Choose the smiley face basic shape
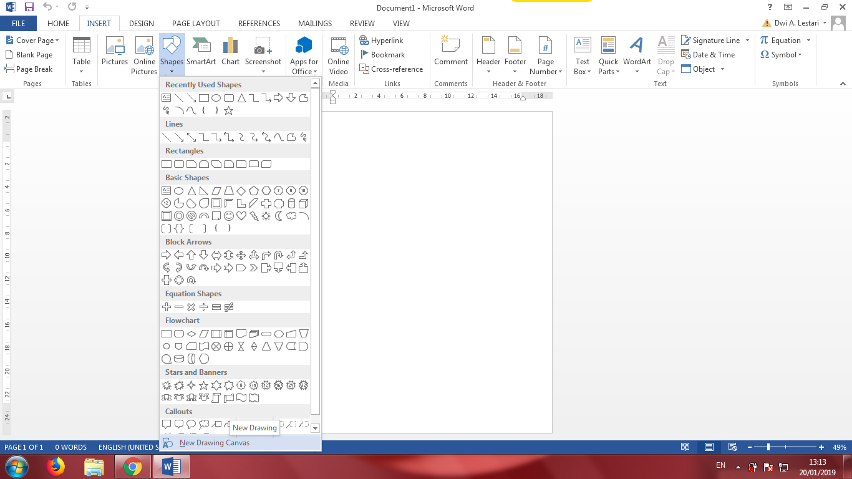 click(230, 216)
